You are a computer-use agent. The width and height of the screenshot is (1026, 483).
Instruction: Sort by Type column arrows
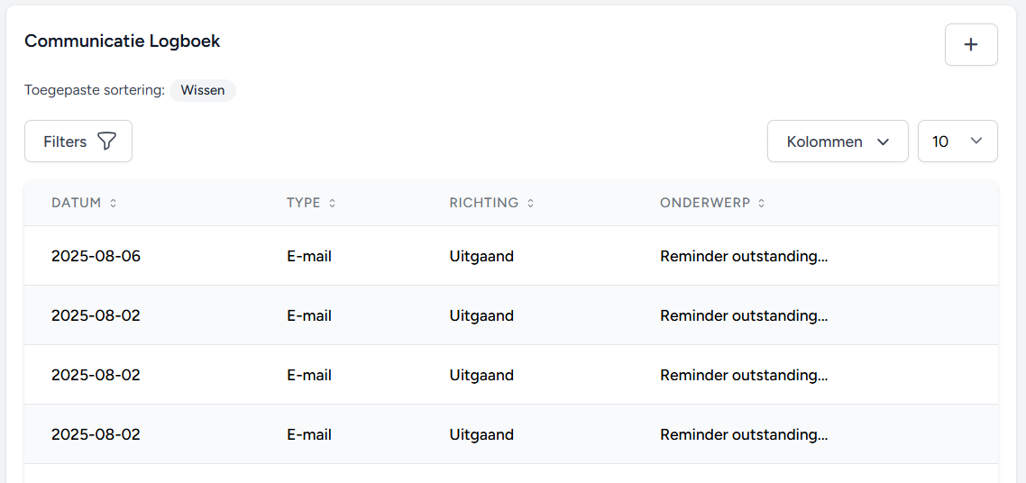point(332,204)
